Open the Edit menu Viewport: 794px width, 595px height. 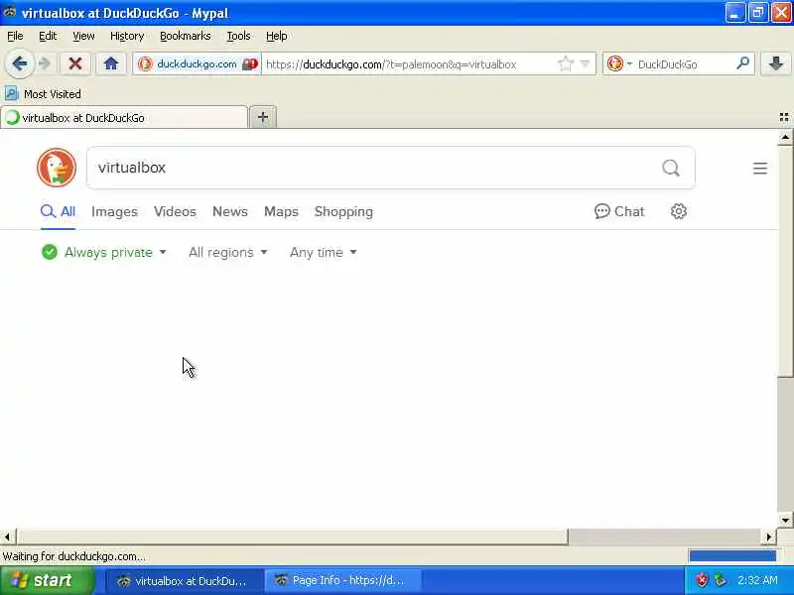click(x=48, y=36)
